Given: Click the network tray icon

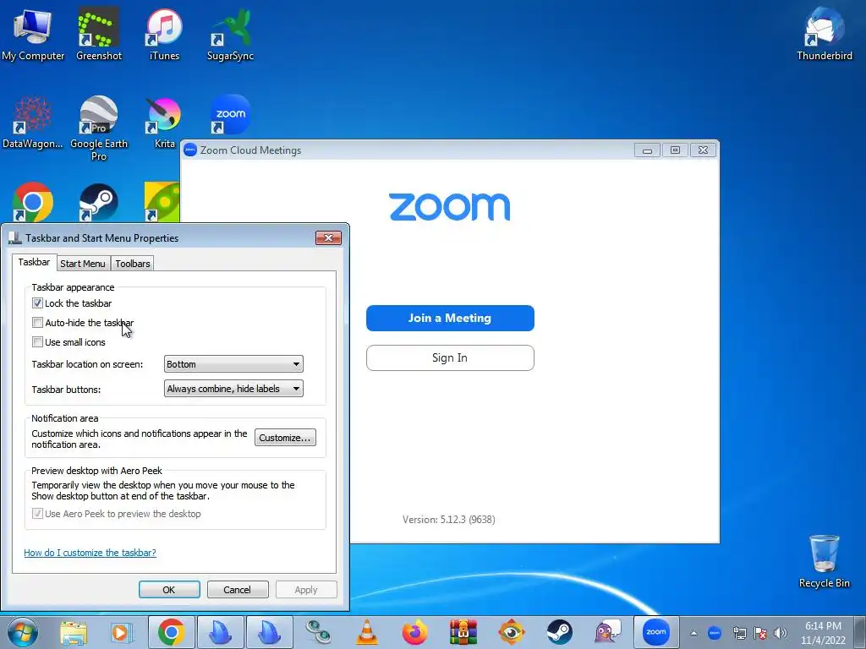Looking at the screenshot, I should 739,633.
